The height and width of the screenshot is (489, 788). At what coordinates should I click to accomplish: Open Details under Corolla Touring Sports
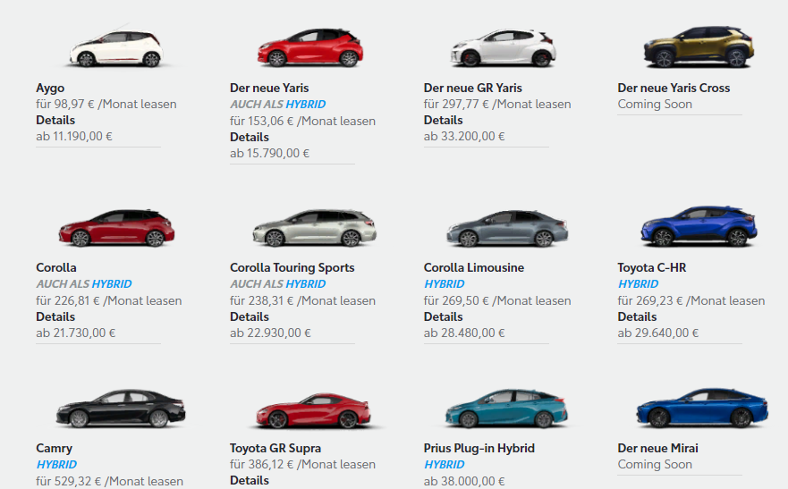[250, 317]
